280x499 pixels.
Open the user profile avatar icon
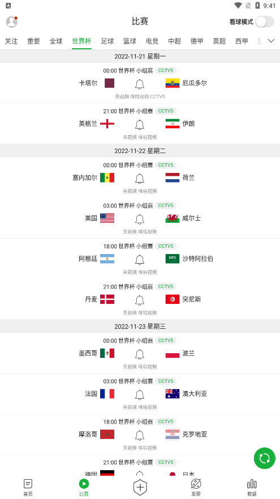12,22
